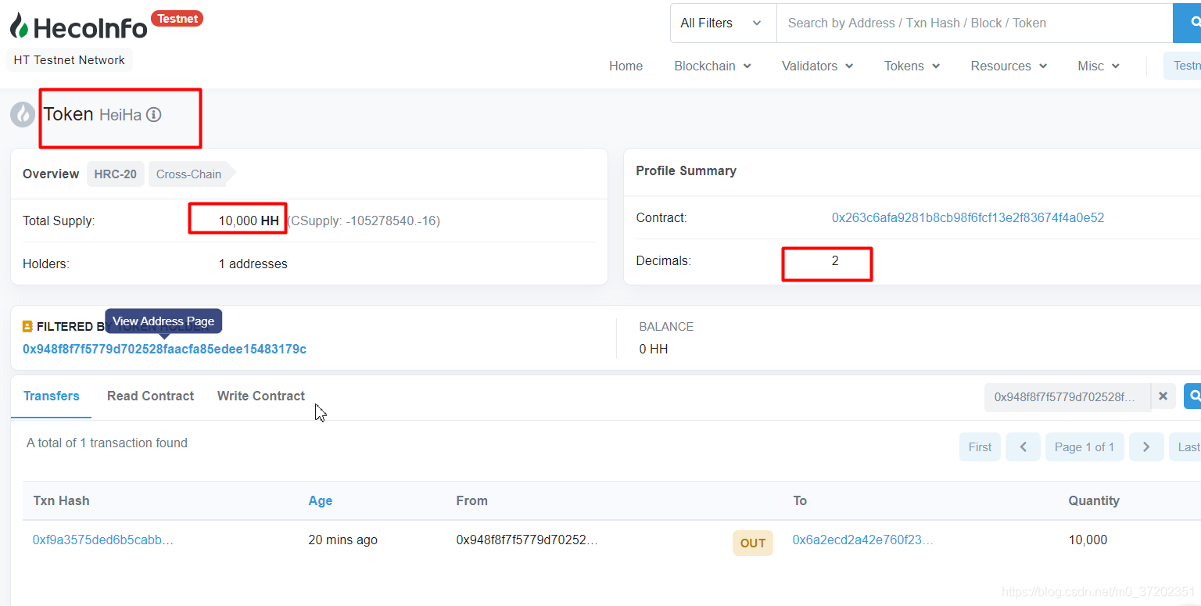Image resolution: width=1201 pixels, height=606 pixels.
Task: Open the All Filters dropdown
Action: pyautogui.click(x=722, y=23)
